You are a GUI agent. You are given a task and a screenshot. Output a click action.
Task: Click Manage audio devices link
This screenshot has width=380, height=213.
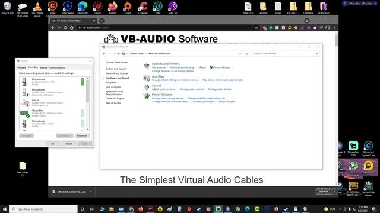[x=220, y=89]
